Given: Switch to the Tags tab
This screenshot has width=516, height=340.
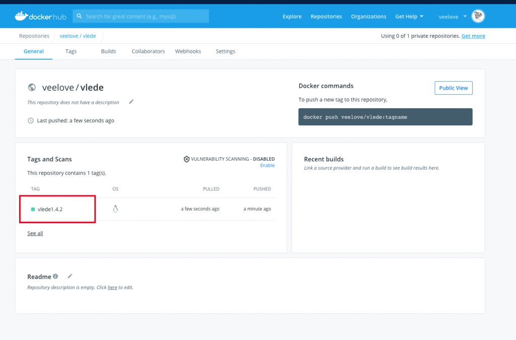Looking at the screenshot, I should 71,51.
